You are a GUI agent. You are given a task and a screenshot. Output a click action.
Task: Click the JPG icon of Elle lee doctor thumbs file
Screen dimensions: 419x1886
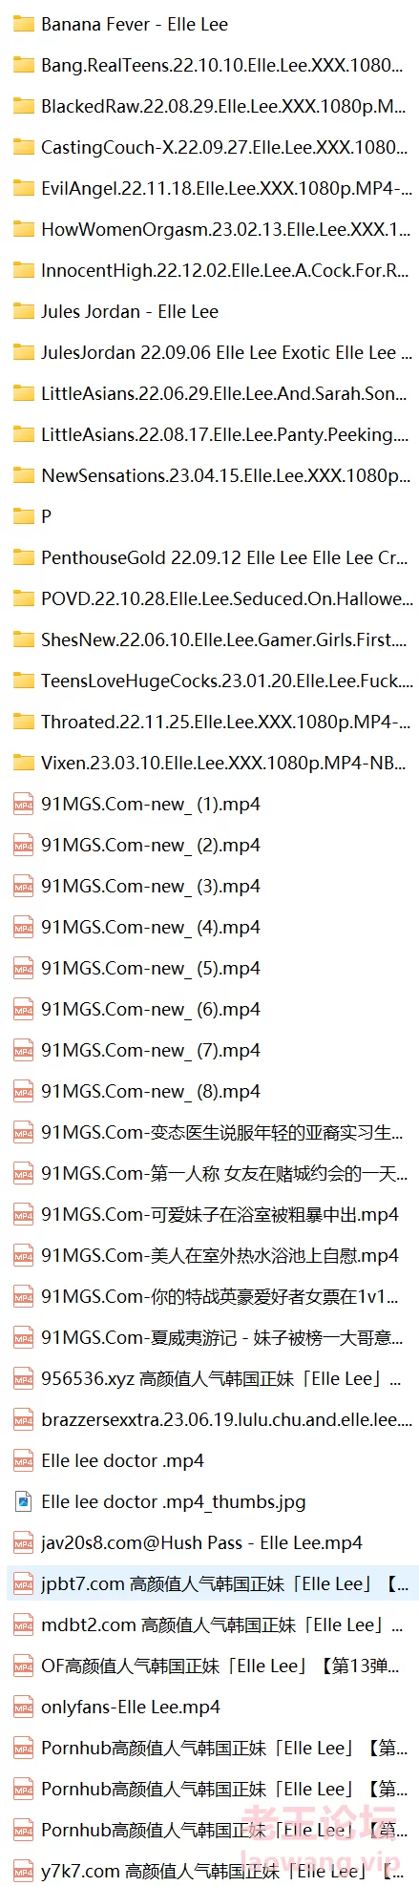[x=24, y=1501]
